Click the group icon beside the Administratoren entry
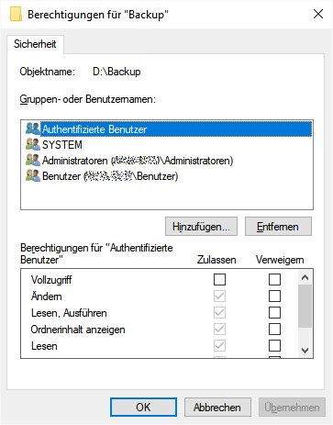 click(33, 160)
